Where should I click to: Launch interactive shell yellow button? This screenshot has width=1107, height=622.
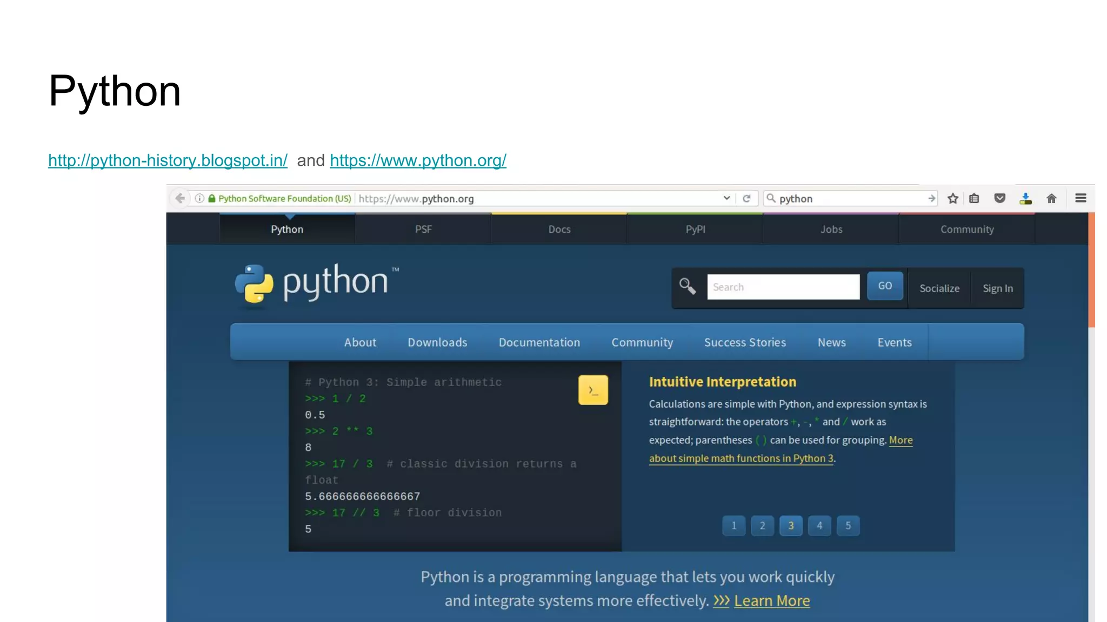coord(593,390)
